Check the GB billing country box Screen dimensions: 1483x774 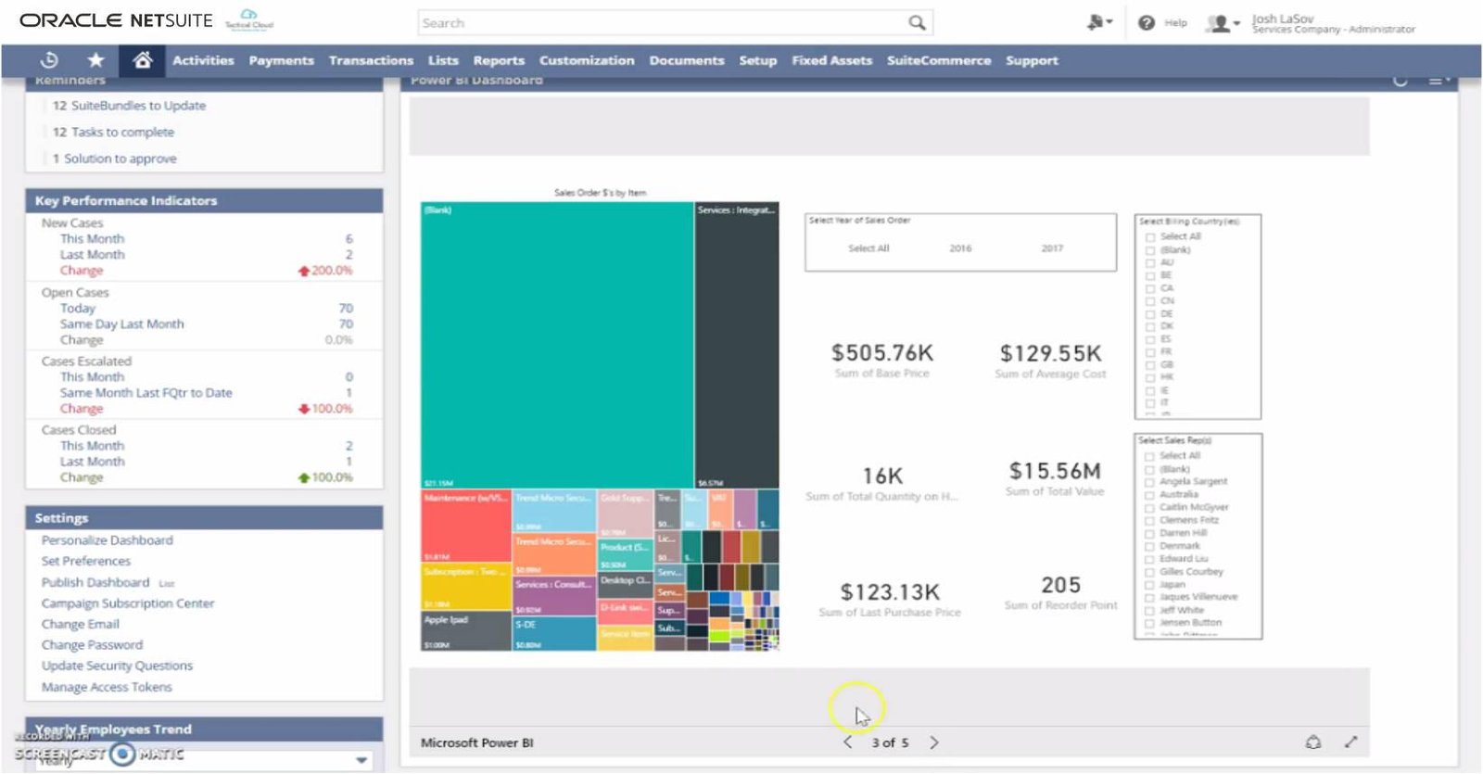pos(1150,365)
